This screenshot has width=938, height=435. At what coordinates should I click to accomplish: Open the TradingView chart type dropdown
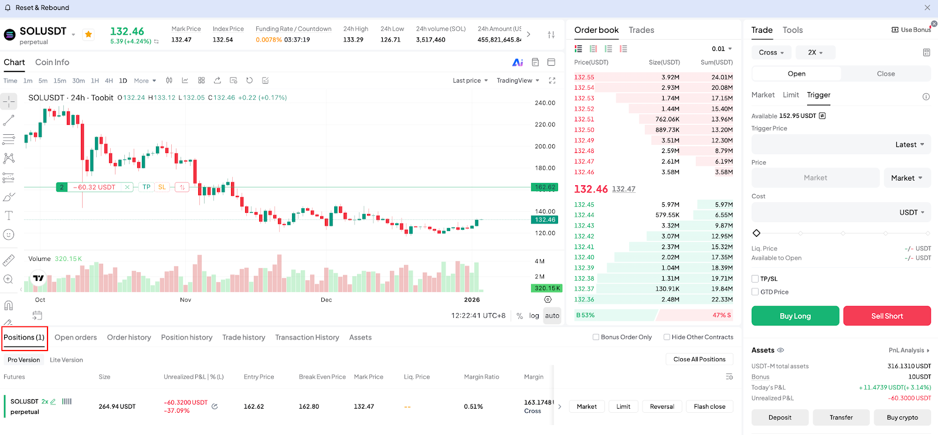click(518, 81)
